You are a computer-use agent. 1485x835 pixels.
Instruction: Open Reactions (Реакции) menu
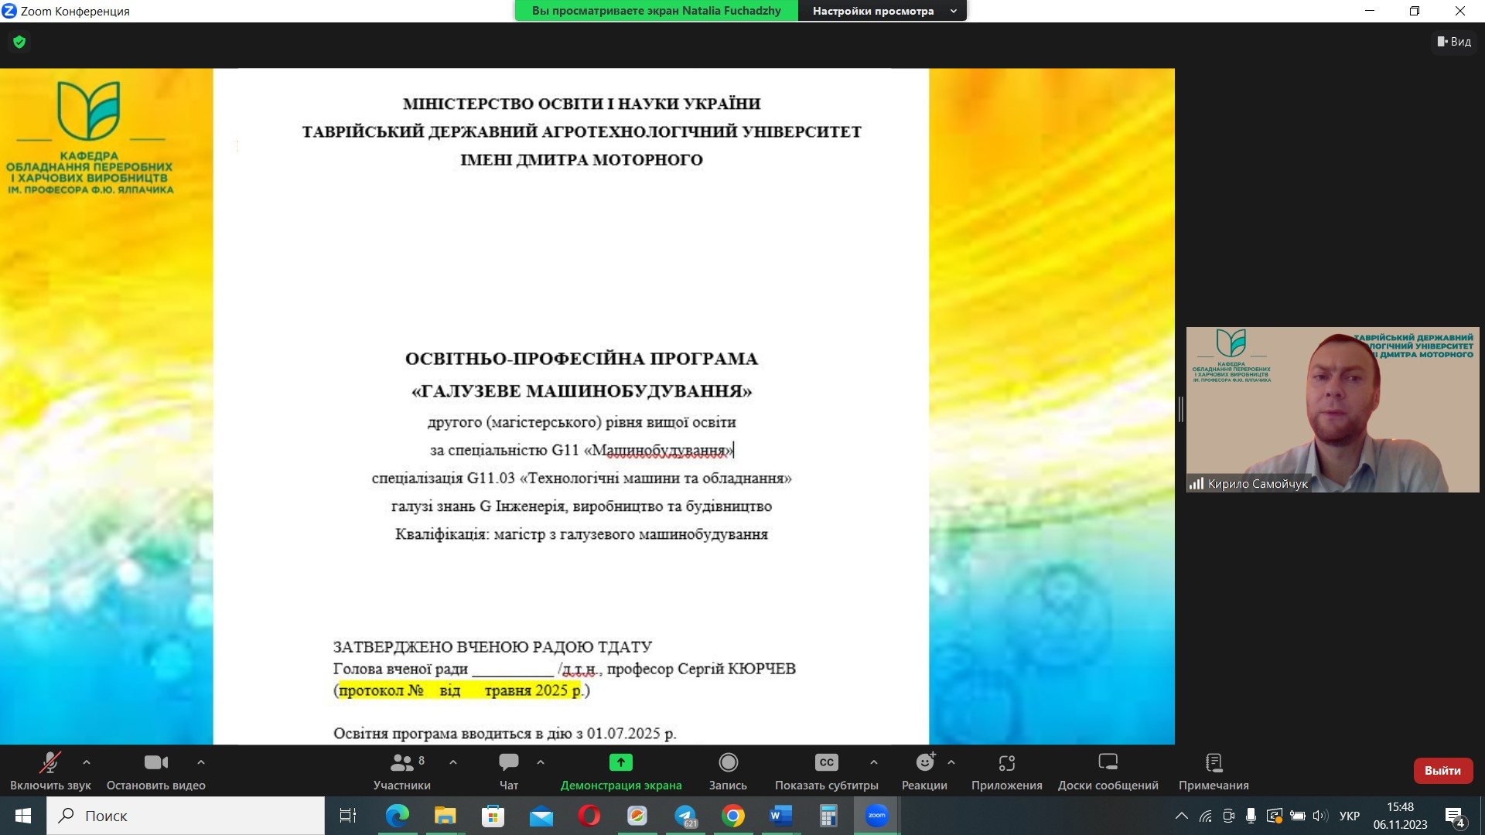click(x=924, y=771)
